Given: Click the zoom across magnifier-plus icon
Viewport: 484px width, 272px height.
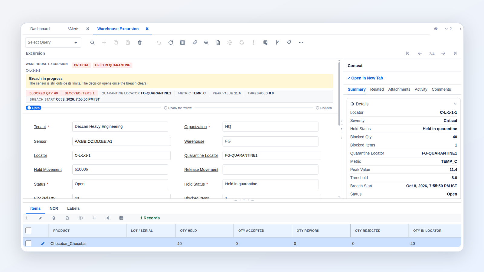Looking at the screenshot, I should (206, 43).
